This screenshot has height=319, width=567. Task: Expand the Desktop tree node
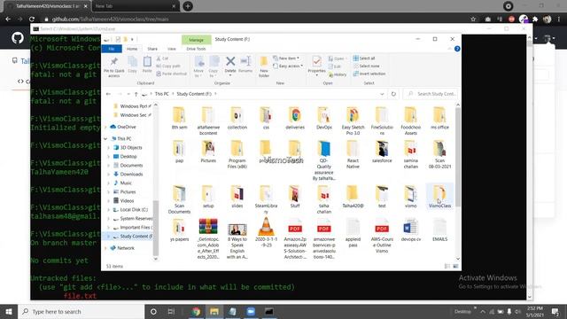pos(108,157)
